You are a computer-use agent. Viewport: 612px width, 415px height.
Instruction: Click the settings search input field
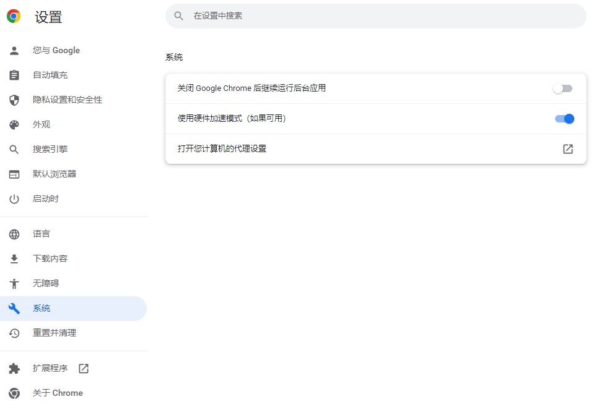pyautogui.click(x=375, y=16)
